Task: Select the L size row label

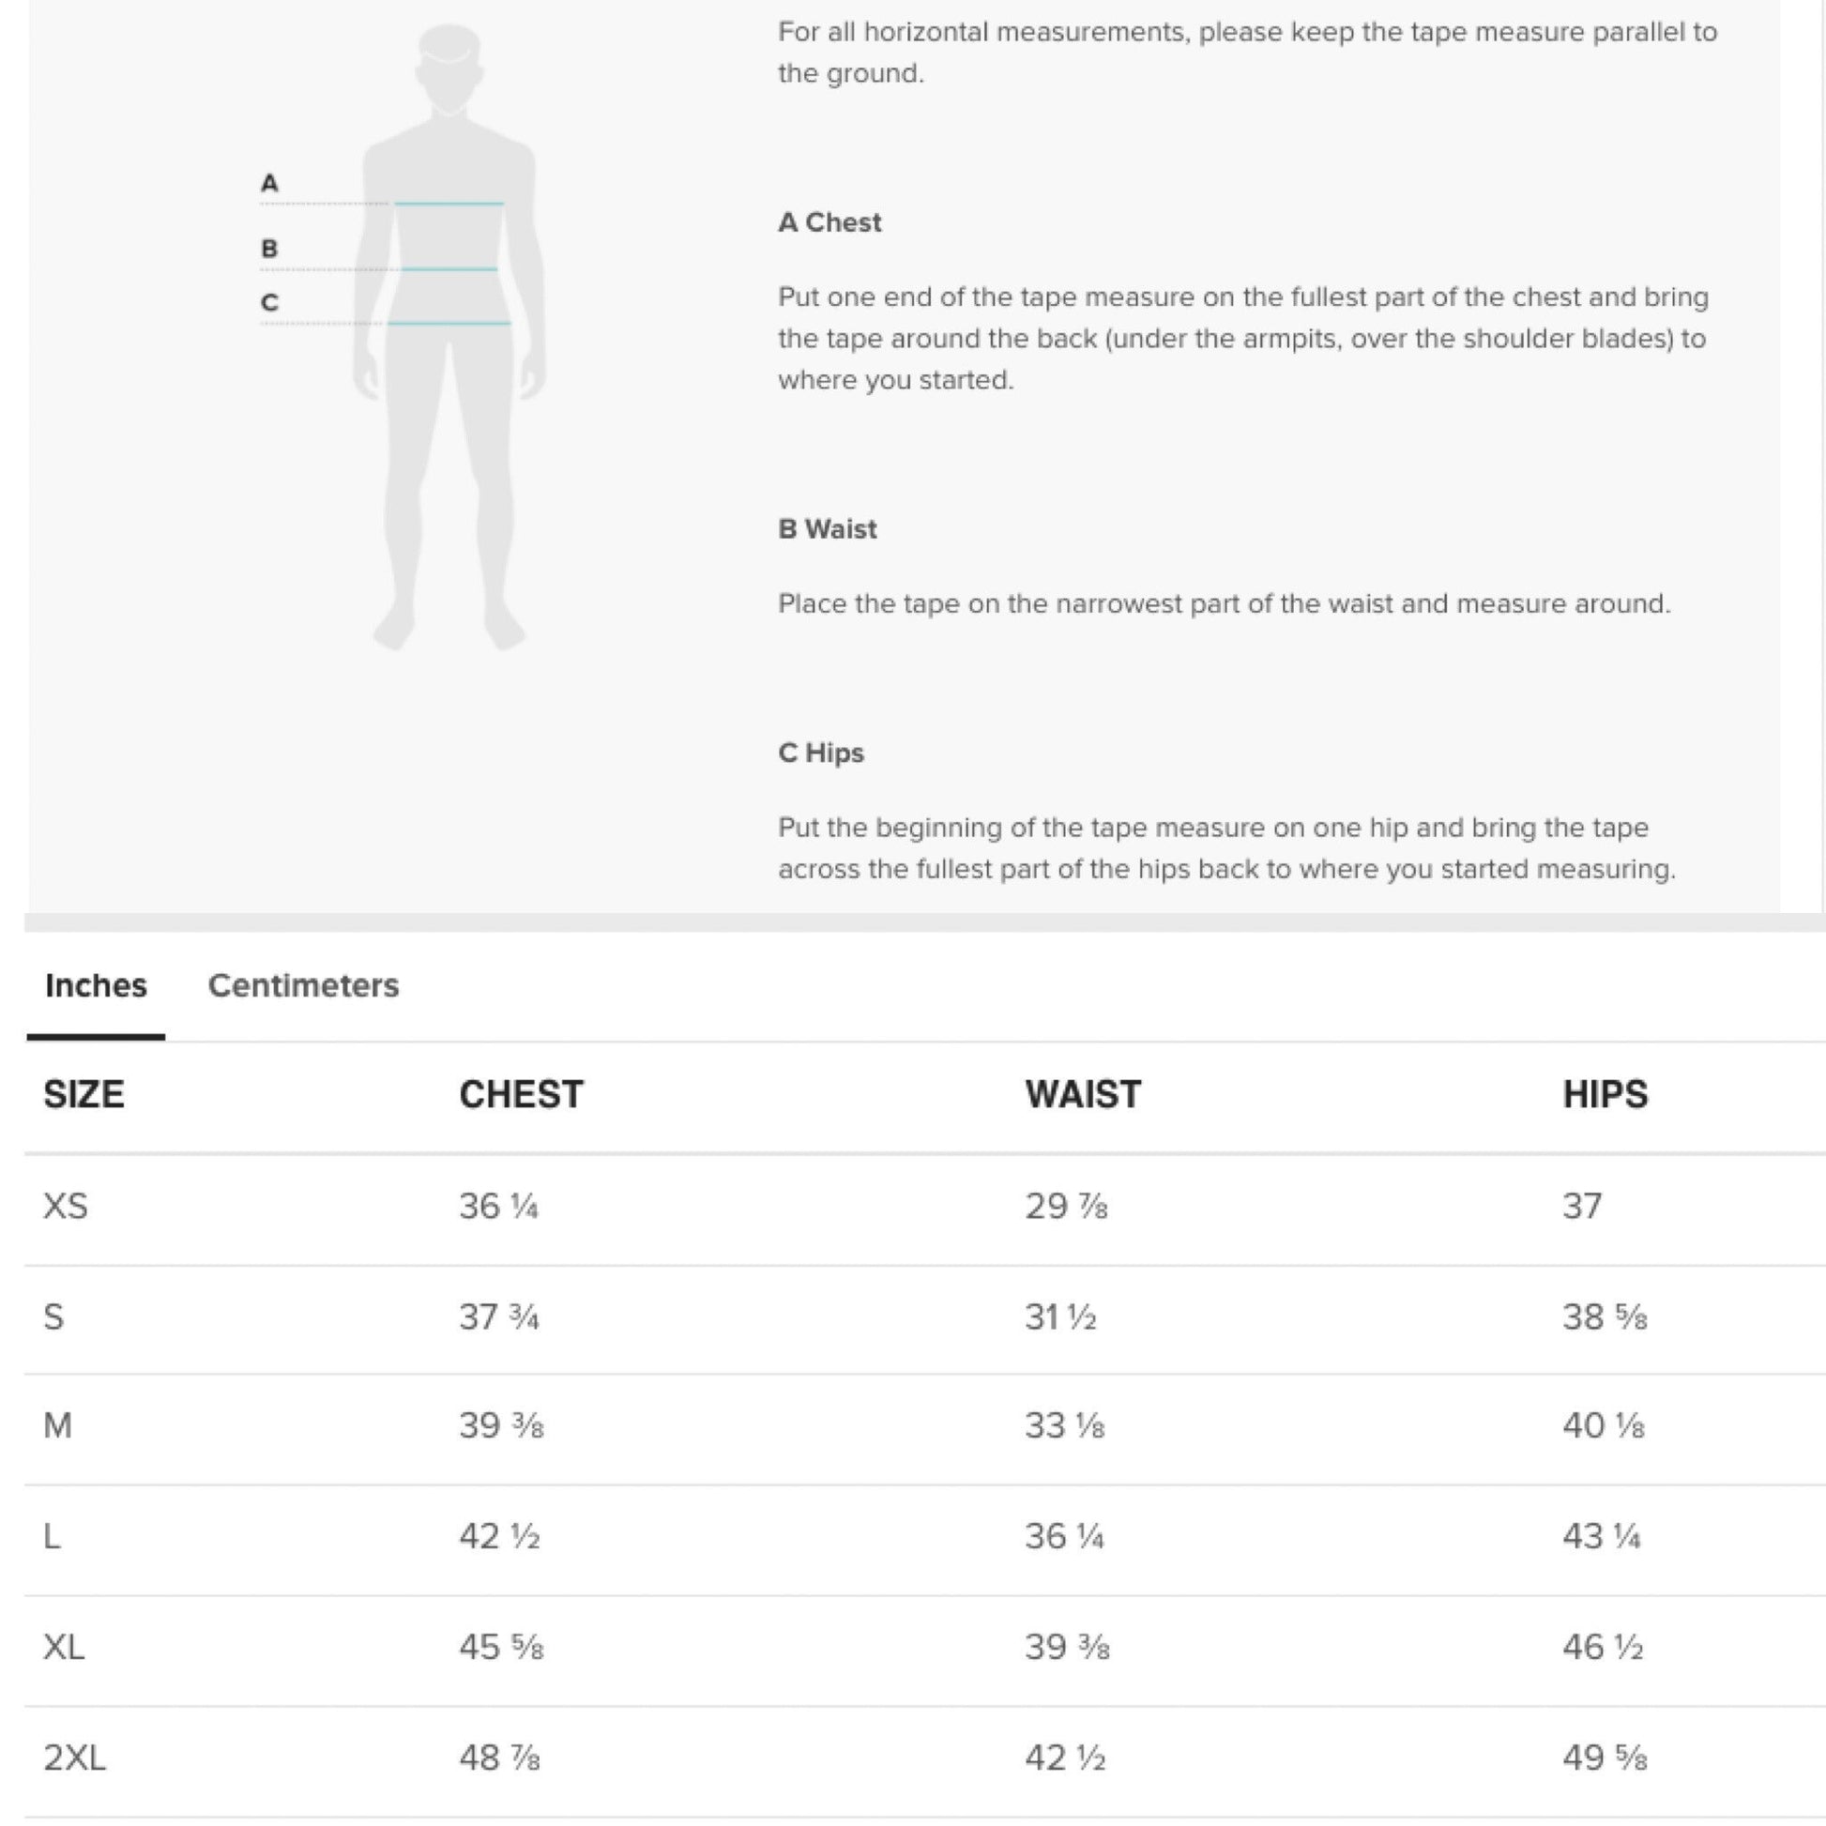Action: pos(52,1537)
